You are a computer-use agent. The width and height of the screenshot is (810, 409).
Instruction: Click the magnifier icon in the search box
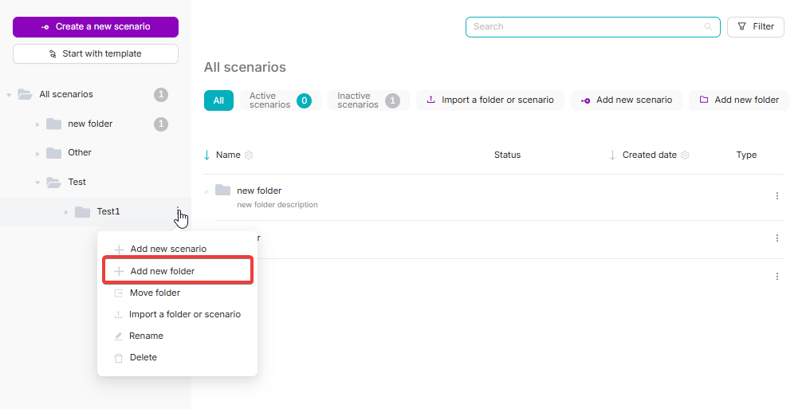708,27
